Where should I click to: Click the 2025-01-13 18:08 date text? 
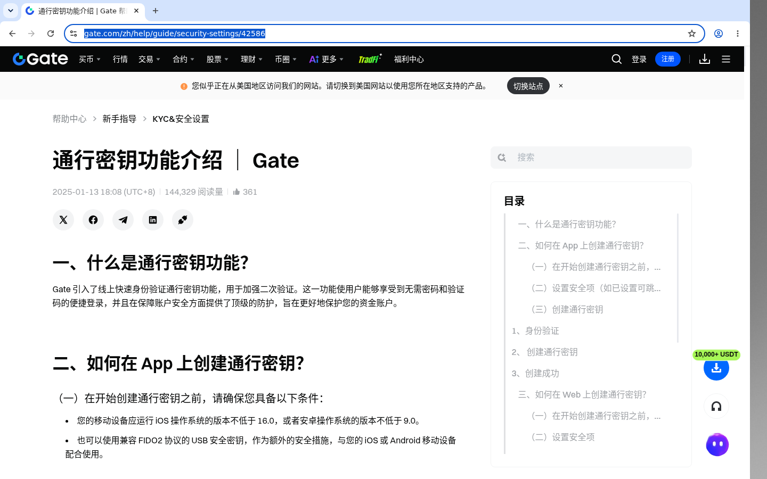[104, 192]
